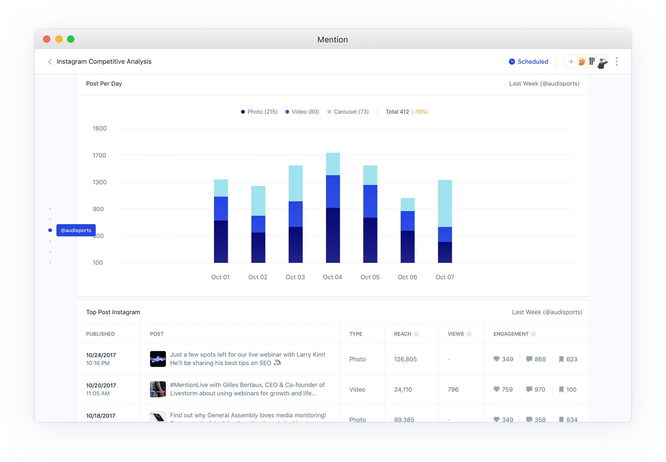Click the Video type cell
666x462 pixels.
[x=357, y=389]
